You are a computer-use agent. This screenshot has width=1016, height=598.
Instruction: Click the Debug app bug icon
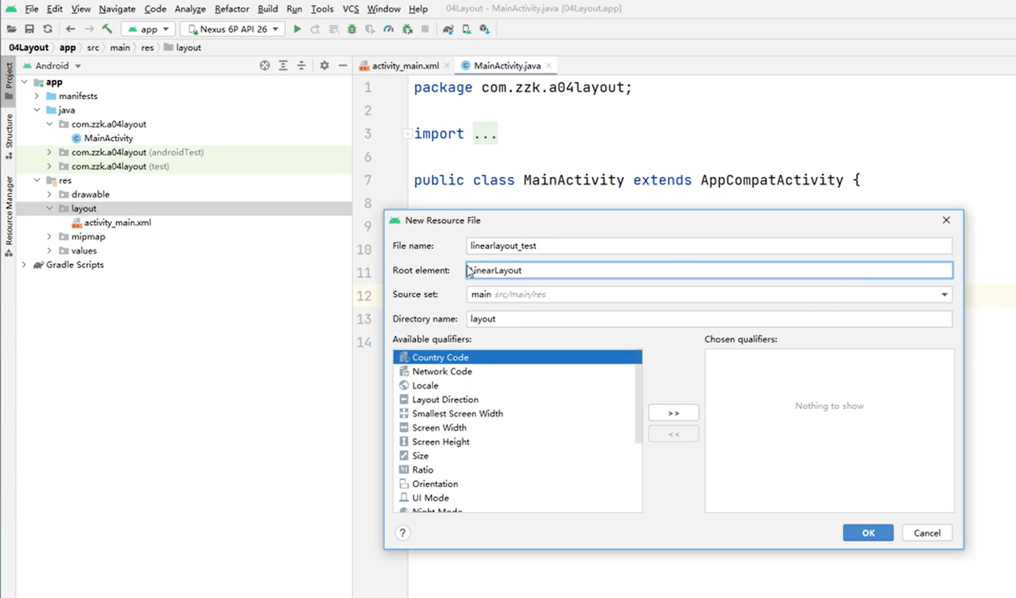[352, 29]
